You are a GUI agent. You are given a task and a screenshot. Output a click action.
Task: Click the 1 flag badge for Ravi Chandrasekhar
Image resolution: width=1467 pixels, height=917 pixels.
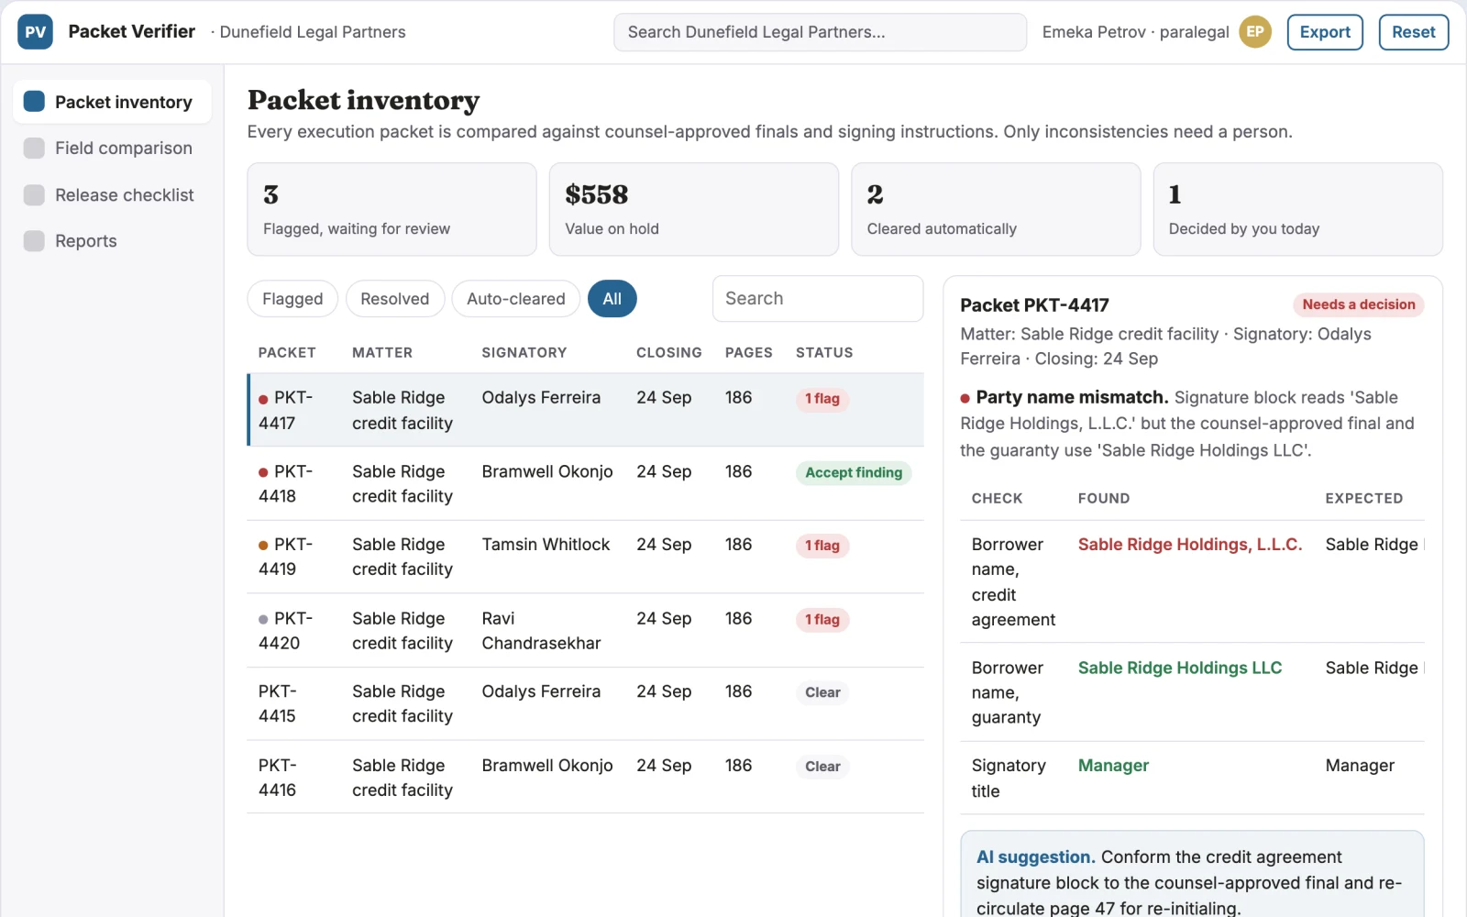[x=822, y=620]
